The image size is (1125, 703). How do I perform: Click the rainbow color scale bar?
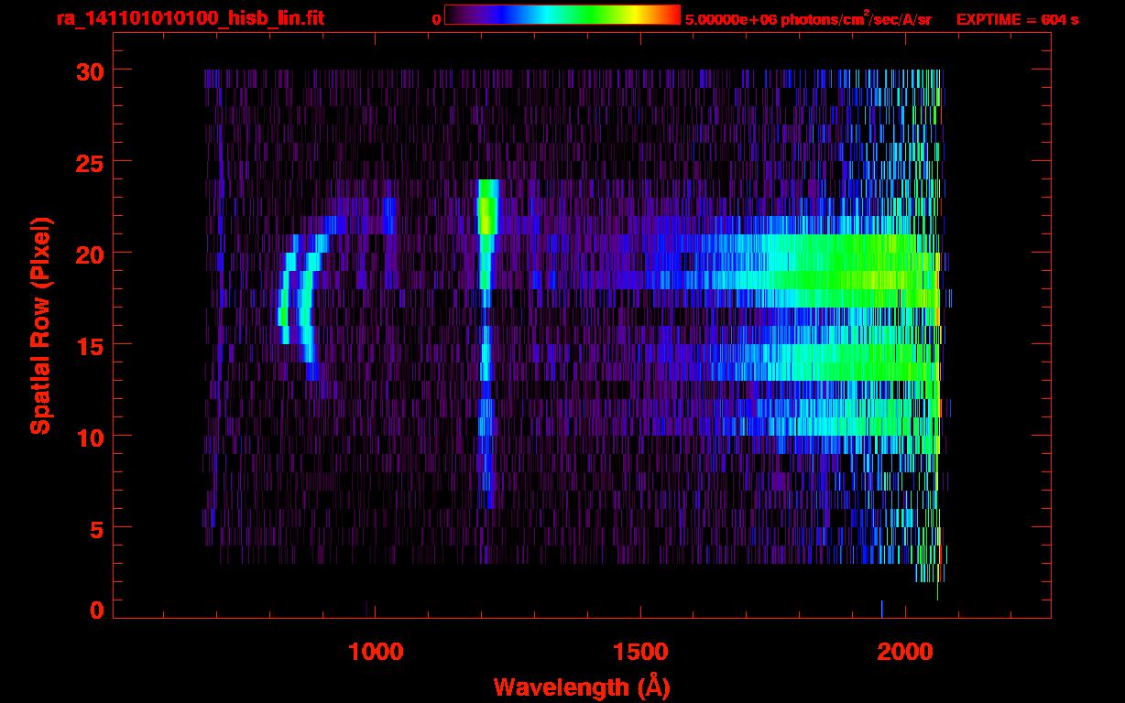coord(562,16)
